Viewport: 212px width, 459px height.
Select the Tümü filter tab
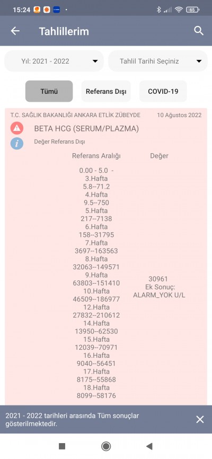(x=49, y=91)
